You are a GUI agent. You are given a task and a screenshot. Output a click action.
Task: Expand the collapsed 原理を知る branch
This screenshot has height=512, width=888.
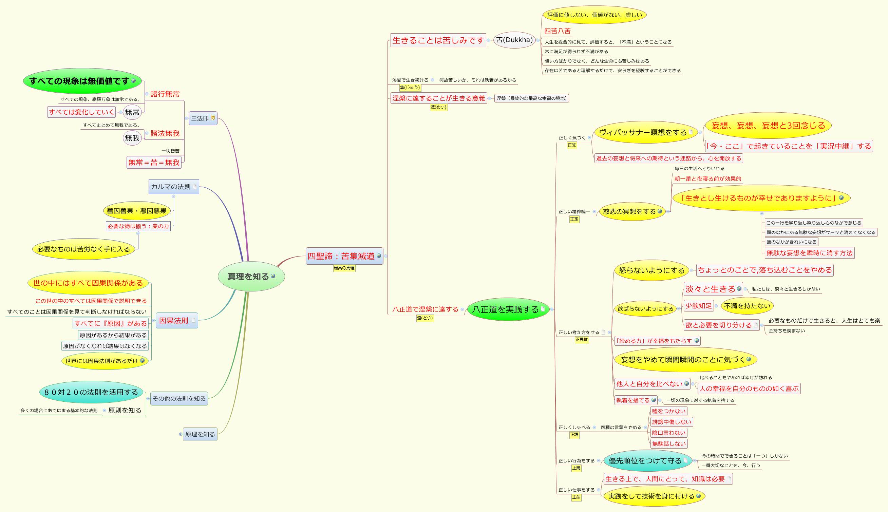[181, 434]
